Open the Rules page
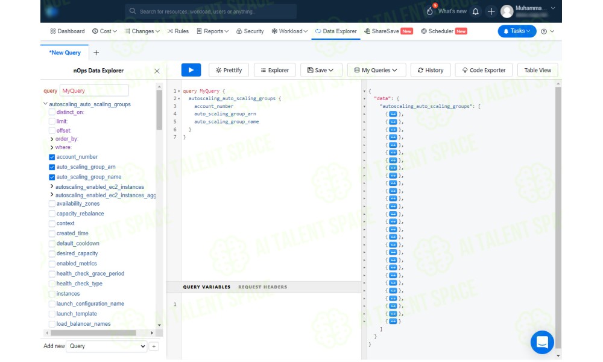 [178, 31]
